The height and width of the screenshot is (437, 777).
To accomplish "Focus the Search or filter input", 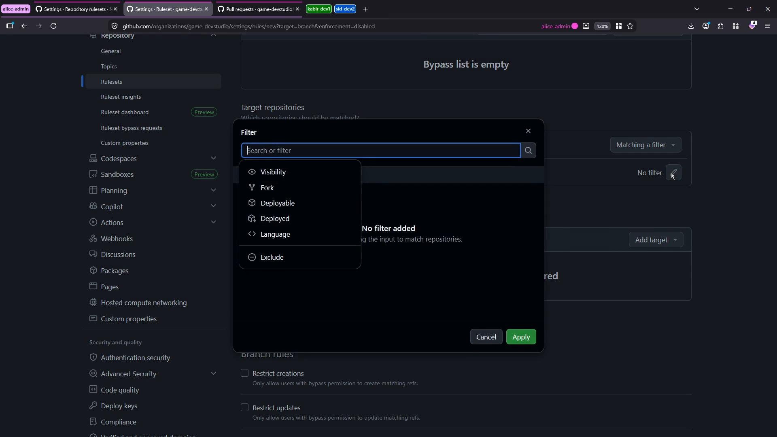I will (381, 151).
